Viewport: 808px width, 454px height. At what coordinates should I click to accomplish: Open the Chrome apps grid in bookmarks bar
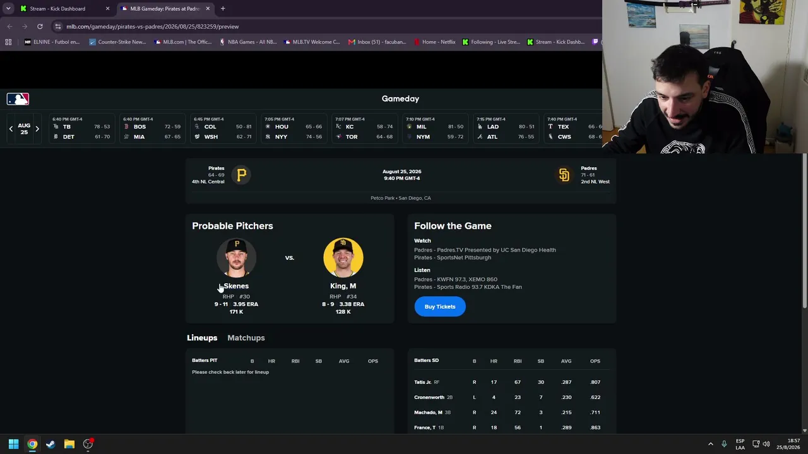(8, 42)
